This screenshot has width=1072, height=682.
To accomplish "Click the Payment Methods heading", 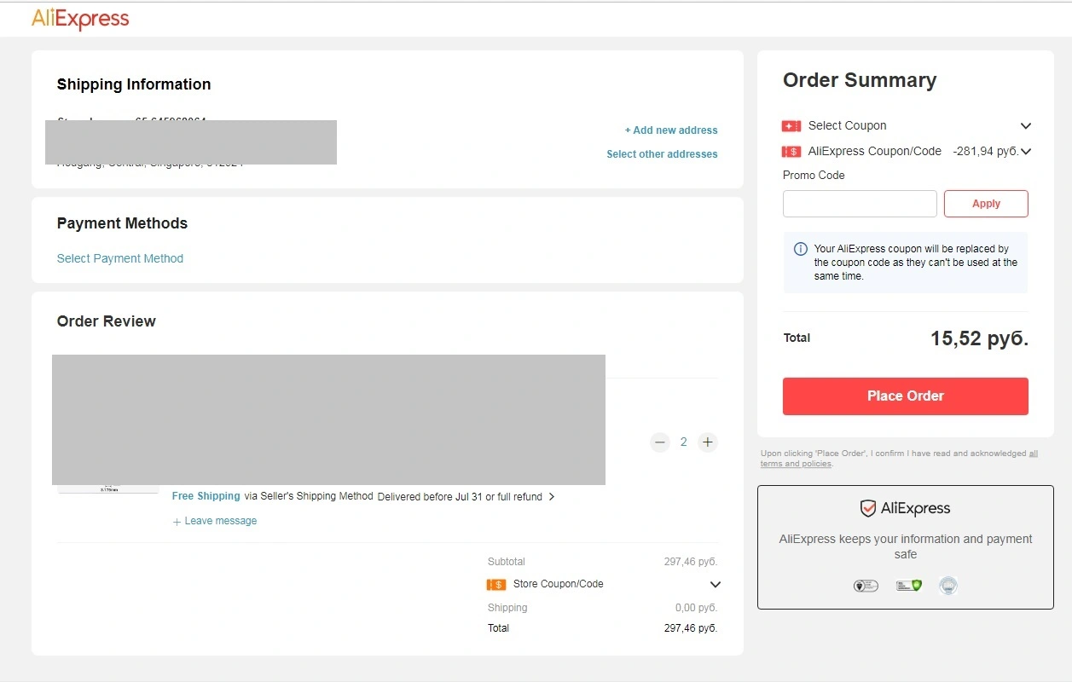I will coord(122,223).
